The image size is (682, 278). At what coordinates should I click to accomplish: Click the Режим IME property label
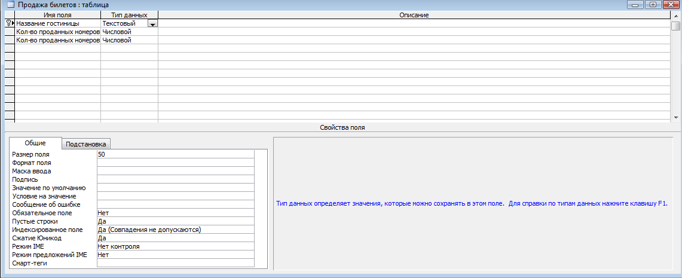(x=28, y=246)
